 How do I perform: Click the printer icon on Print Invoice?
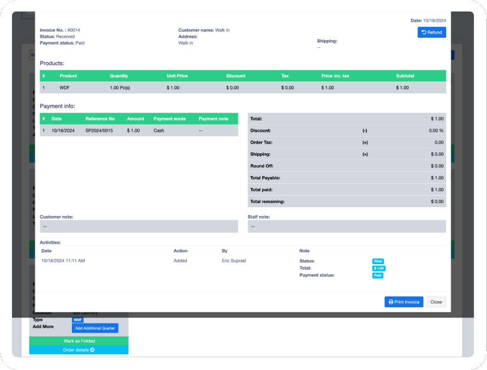coord(391,302)
